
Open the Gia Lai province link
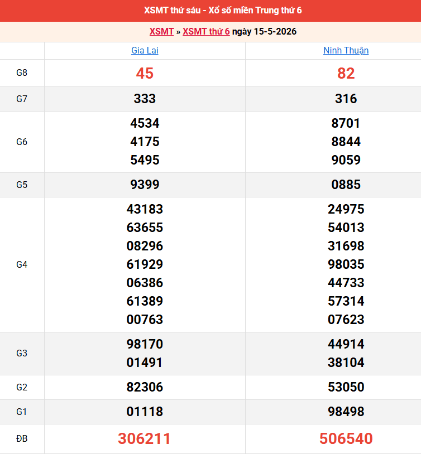[x=145, y=50]
